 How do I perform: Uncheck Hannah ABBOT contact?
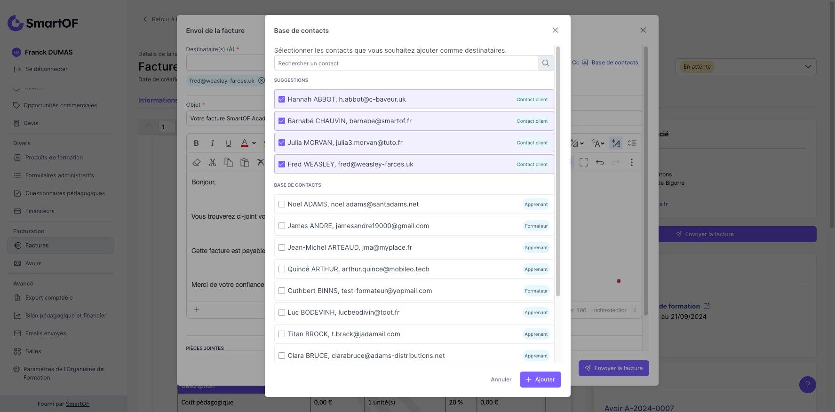point(282,99)
